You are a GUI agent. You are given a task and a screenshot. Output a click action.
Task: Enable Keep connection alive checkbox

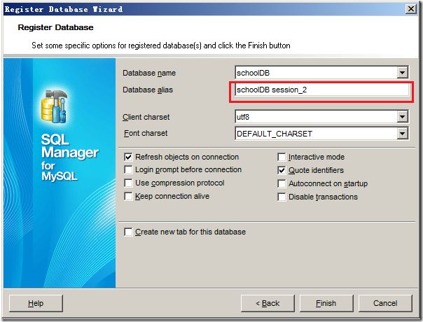click(x=128, y=196)
